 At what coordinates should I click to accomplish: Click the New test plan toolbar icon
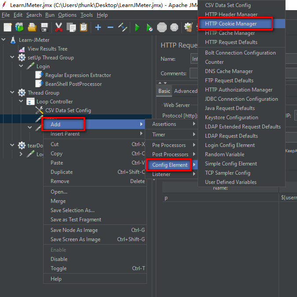click(x=7, y=27)
